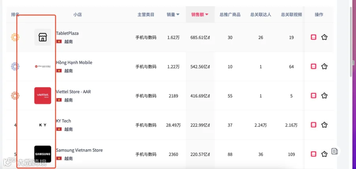
Task: Open detail icon for KY Tech
Action: pos(313,125)
